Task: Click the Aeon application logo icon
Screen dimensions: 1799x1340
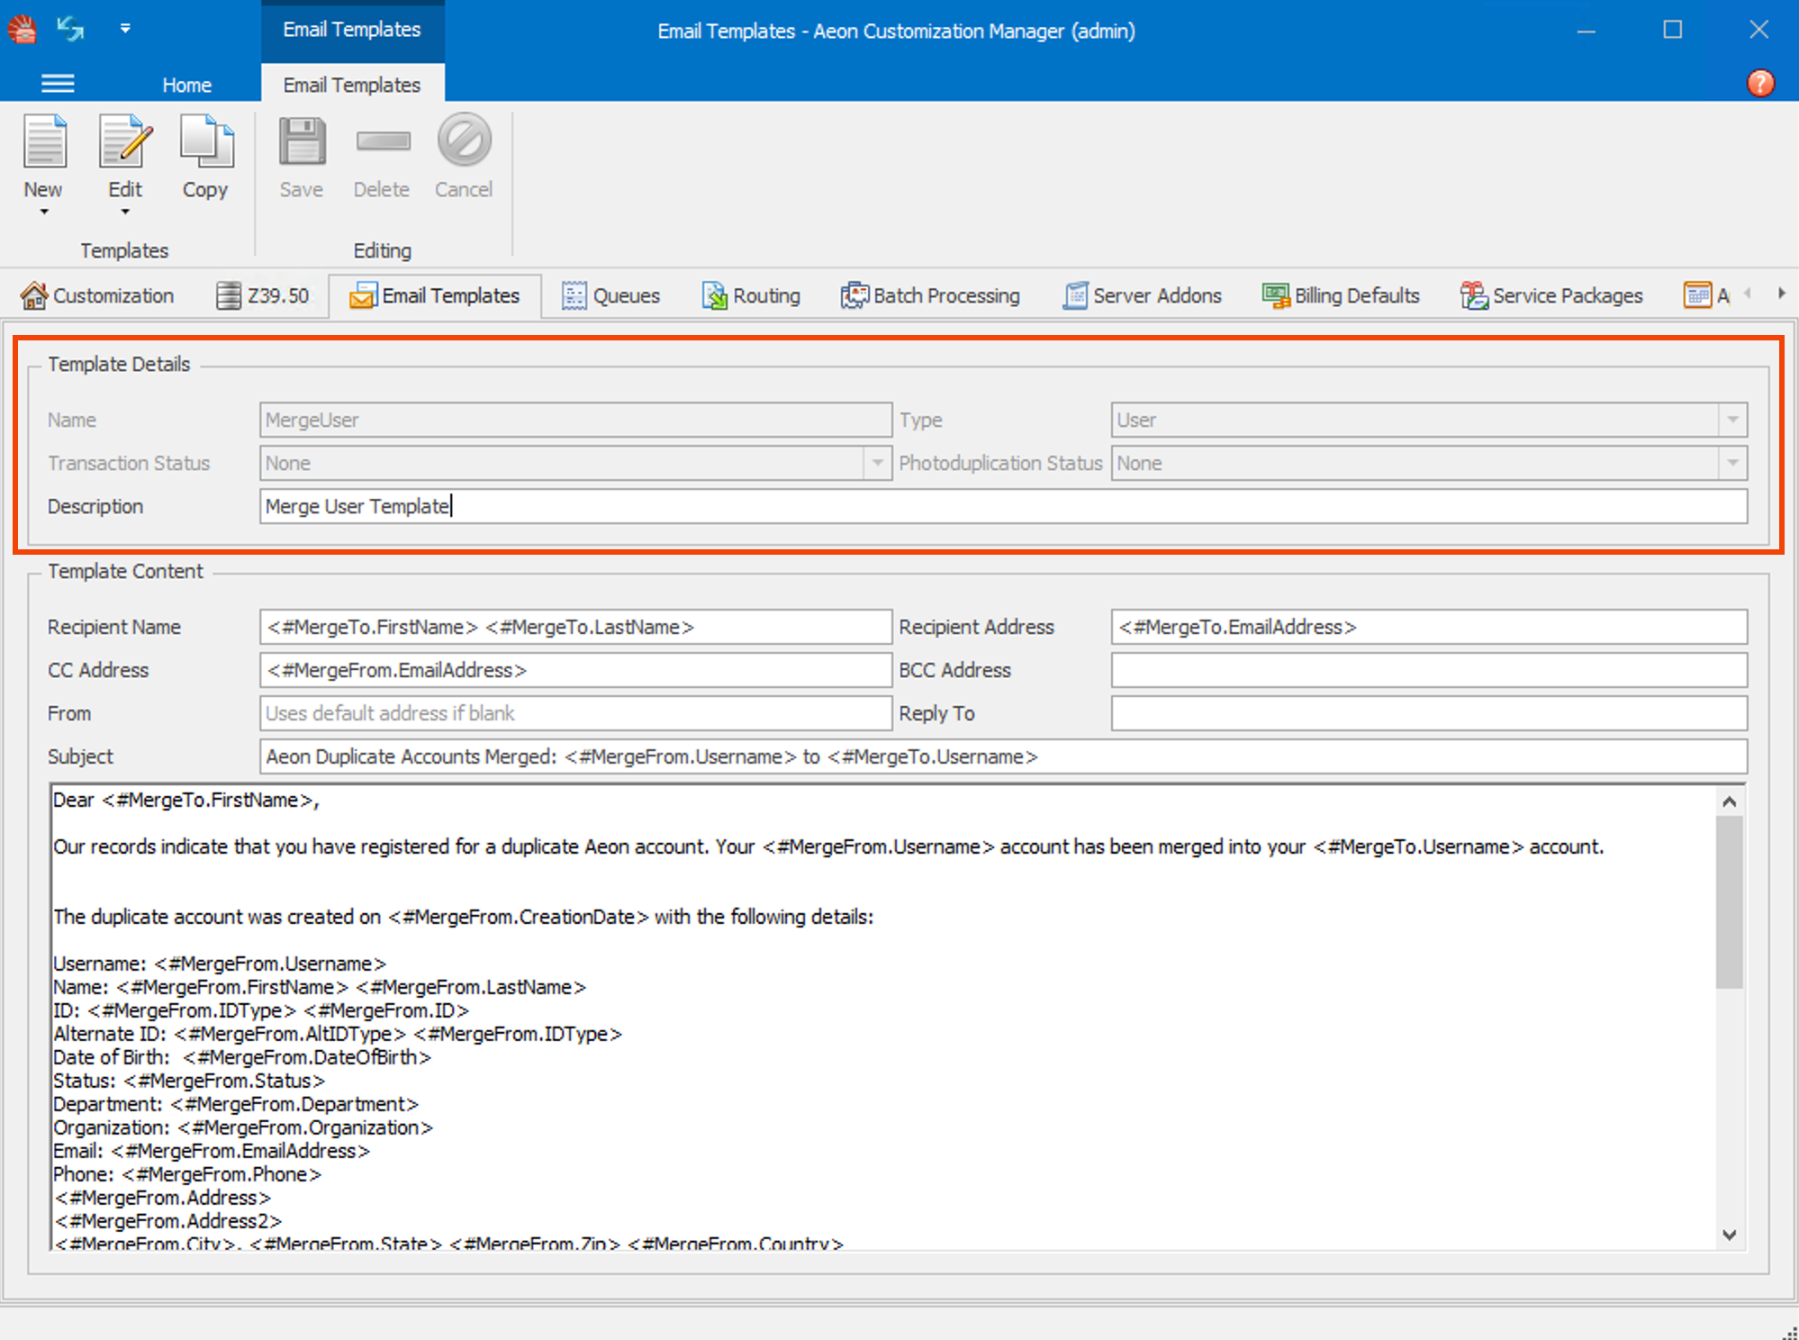Action: pyautogui.click(x=22, y=29)
